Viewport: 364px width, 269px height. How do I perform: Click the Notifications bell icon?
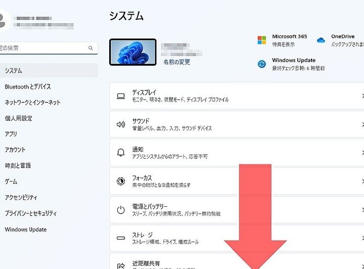coord(121,153)
